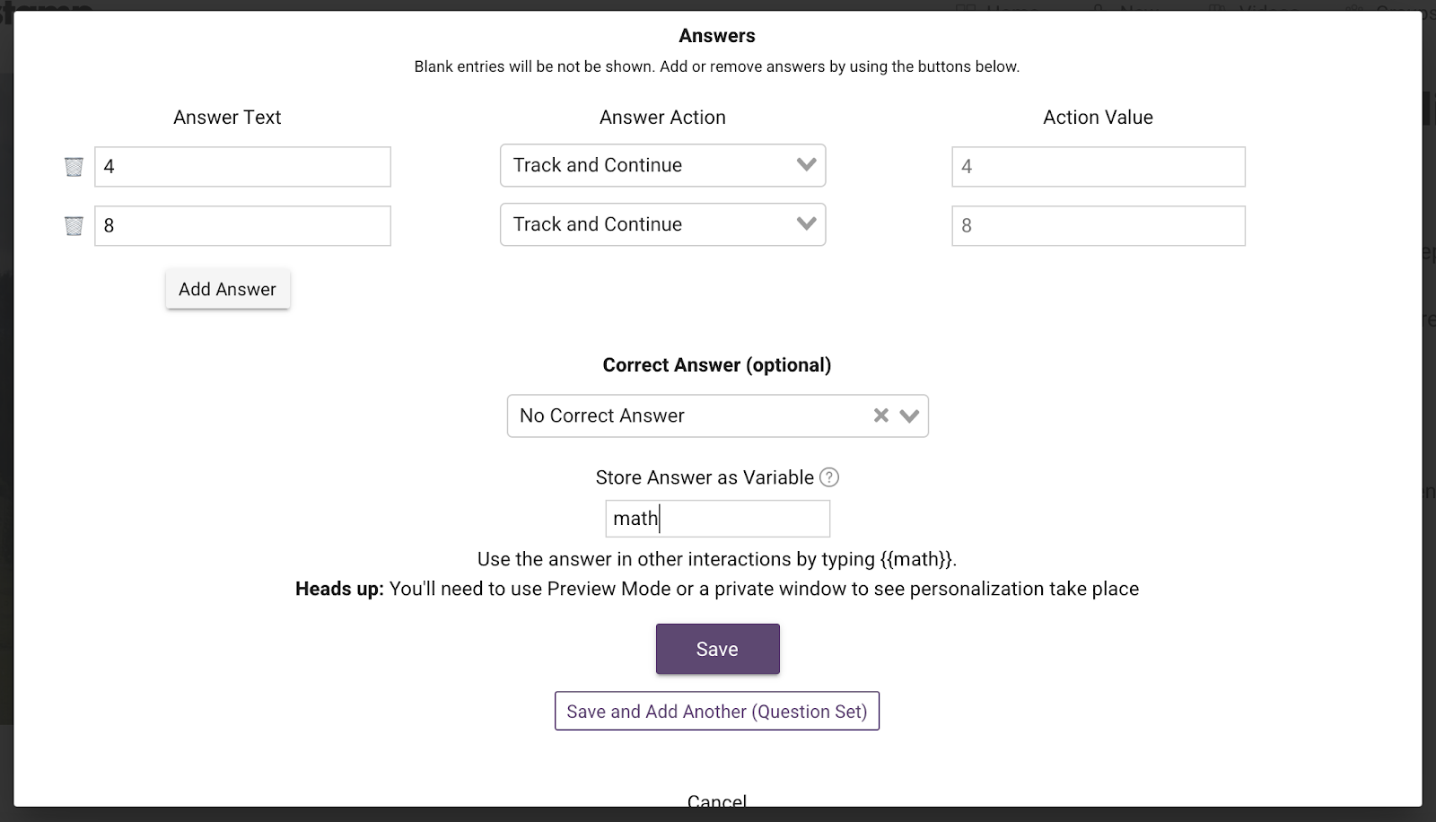Open second row Answer Action dropdown

coord(646,224)
